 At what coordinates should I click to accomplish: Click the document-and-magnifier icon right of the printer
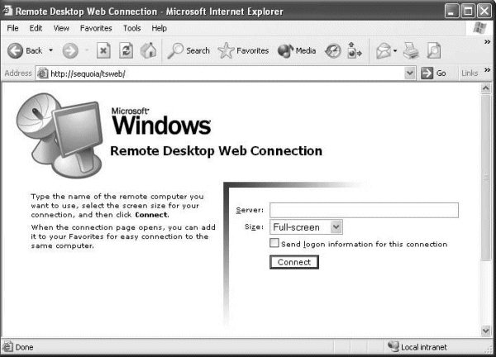(x=434, y=50)
